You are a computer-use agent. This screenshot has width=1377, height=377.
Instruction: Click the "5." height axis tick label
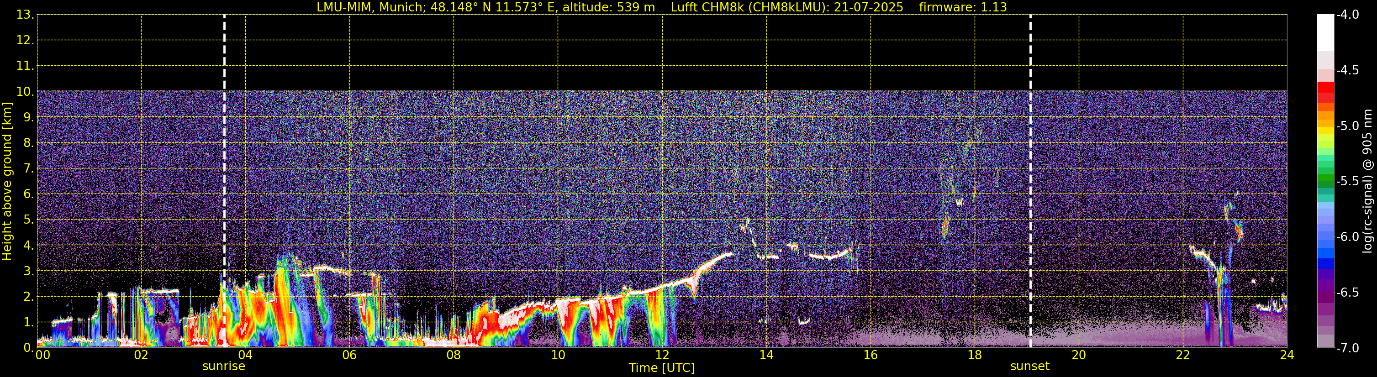point(29,220)
